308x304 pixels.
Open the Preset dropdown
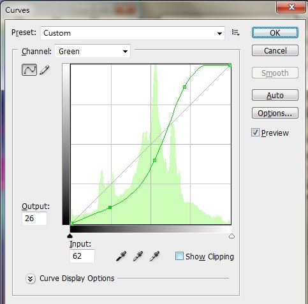point(133,33)
